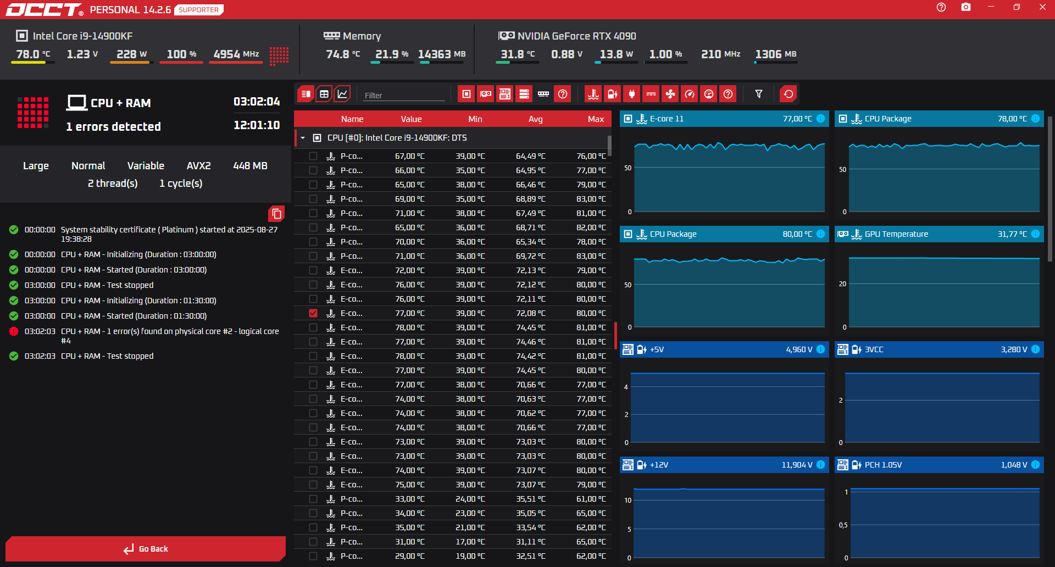Open info for the PCH 1.05V graph
The image size is (1055, 567).
click(1035, 465)
